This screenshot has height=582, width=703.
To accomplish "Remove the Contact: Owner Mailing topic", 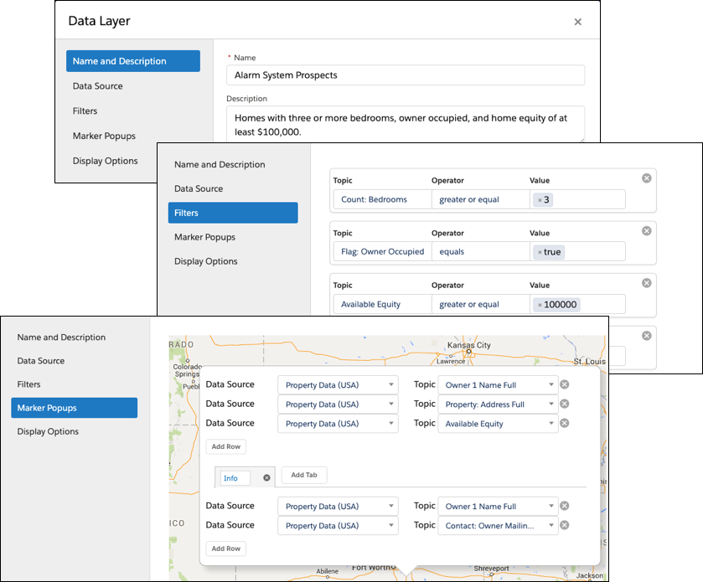I will click(564, 525).
